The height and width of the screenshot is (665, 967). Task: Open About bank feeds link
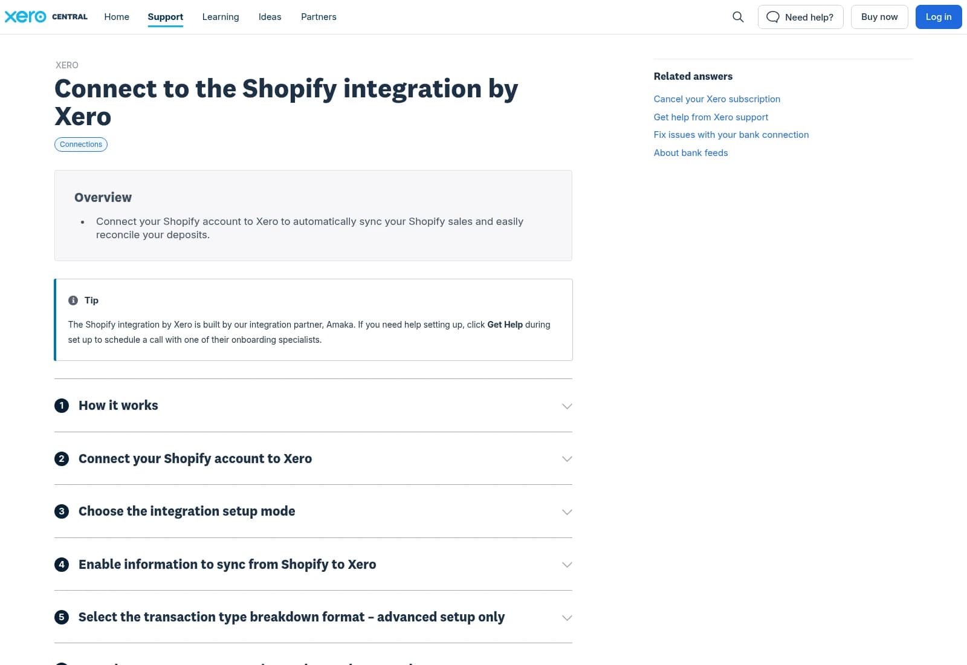click(691, 153)
